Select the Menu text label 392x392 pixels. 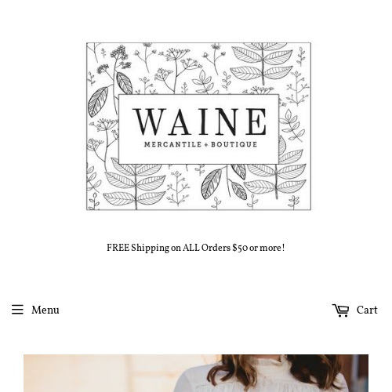tap(45, 310)
